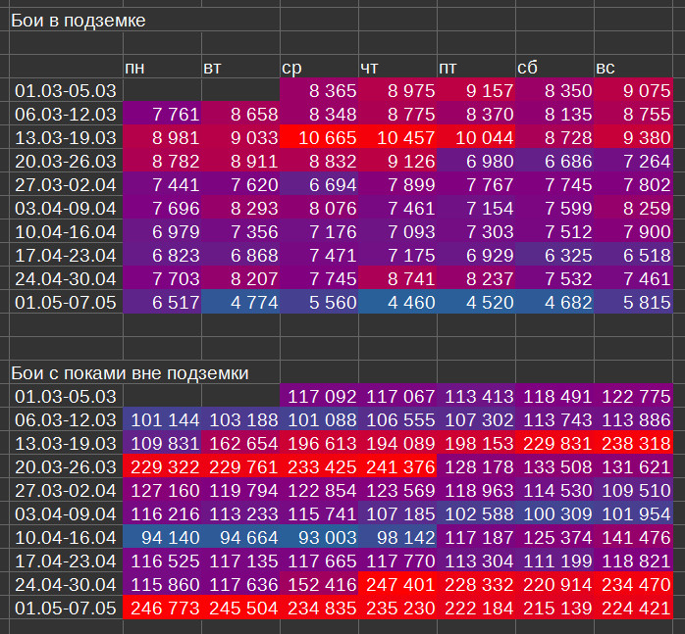Image resolution: width=685 pixels, height=634 pixels.
Task: Select cell with value 246 773
Action: pyautogui.click(x=163, y=609)
